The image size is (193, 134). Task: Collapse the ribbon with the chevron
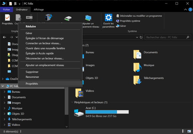pos(185,9)
